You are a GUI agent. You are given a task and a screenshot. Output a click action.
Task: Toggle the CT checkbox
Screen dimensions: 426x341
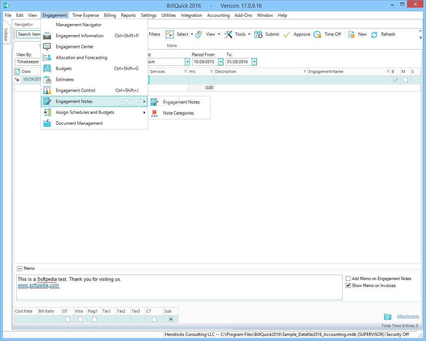(x=154, y=319)
